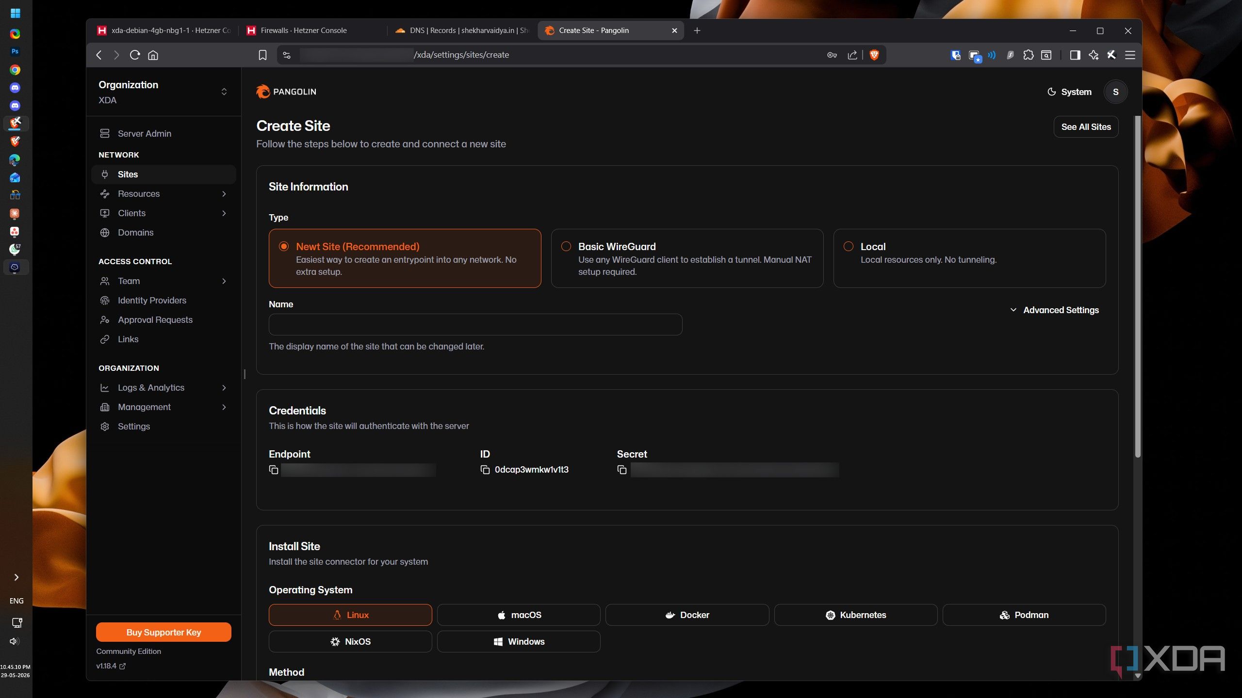Open the site settings icon in address bar

pyautogui.click(x=287, y=55)
